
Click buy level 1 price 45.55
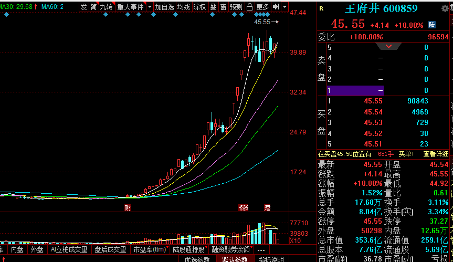(373, 101)
